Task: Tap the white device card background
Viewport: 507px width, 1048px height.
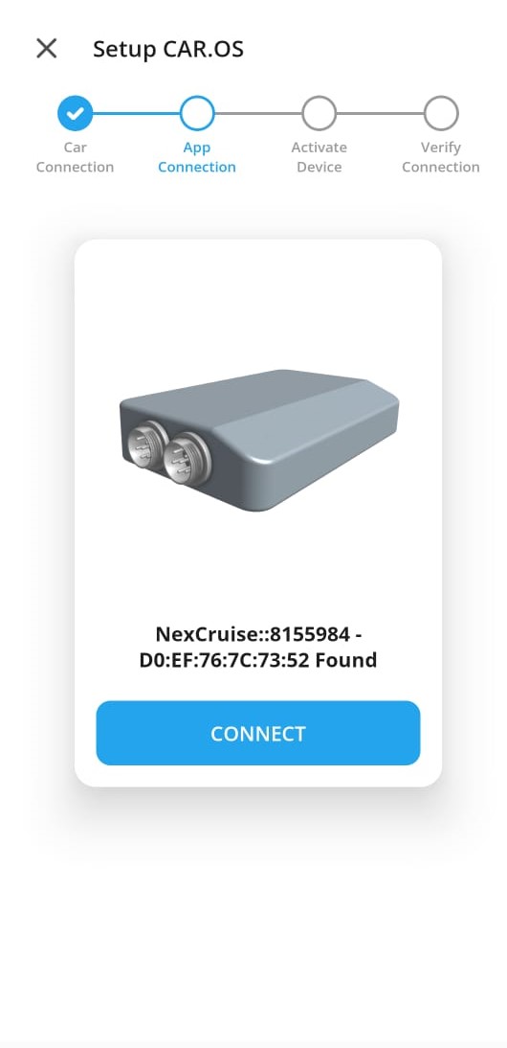Action: [x=258, y=301]
